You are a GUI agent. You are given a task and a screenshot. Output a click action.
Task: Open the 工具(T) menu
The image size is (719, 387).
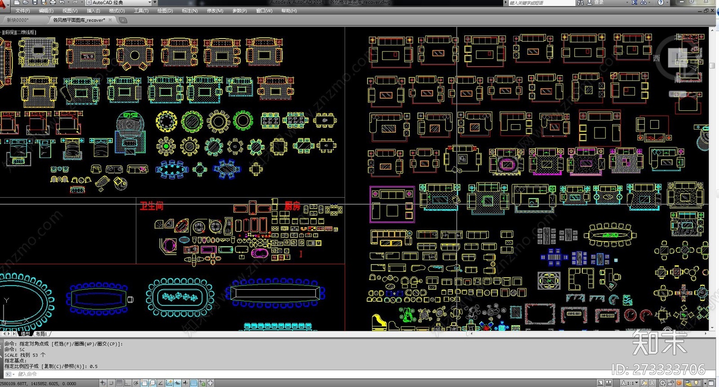pyautogui.click(x=141, y=11)
